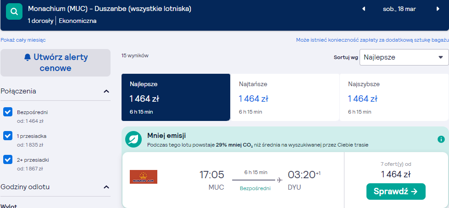The image size is (449, 208).
Task: Click the 1 dorosły passenger text
Action: tap(40, 21)
